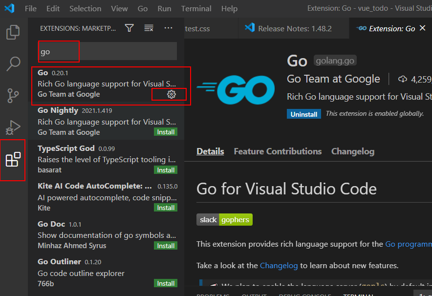Select the Go 0.20.1 extension in list
This screenshot has width=432, height=296.
pyautogui.click(x=106, y=84)
